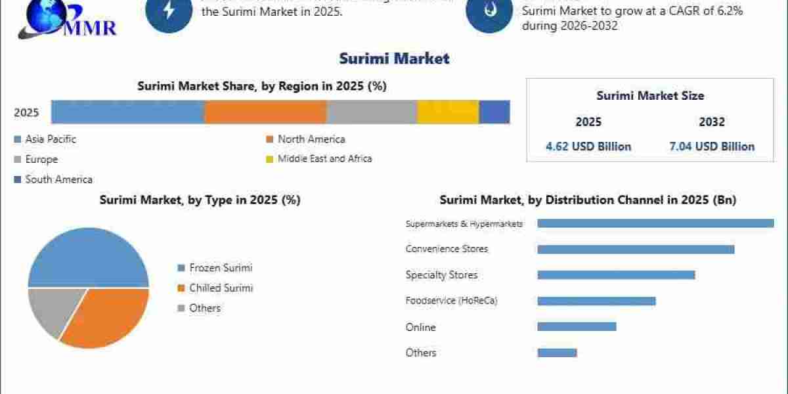Select the South America legend swatch
The height and width of the screenshot is (394, 788).
[x=17, y=179]
